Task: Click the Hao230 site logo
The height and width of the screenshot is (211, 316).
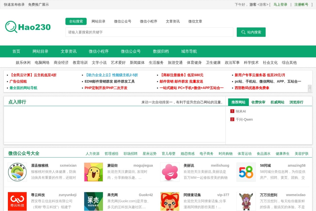Action: pos(28,27)
